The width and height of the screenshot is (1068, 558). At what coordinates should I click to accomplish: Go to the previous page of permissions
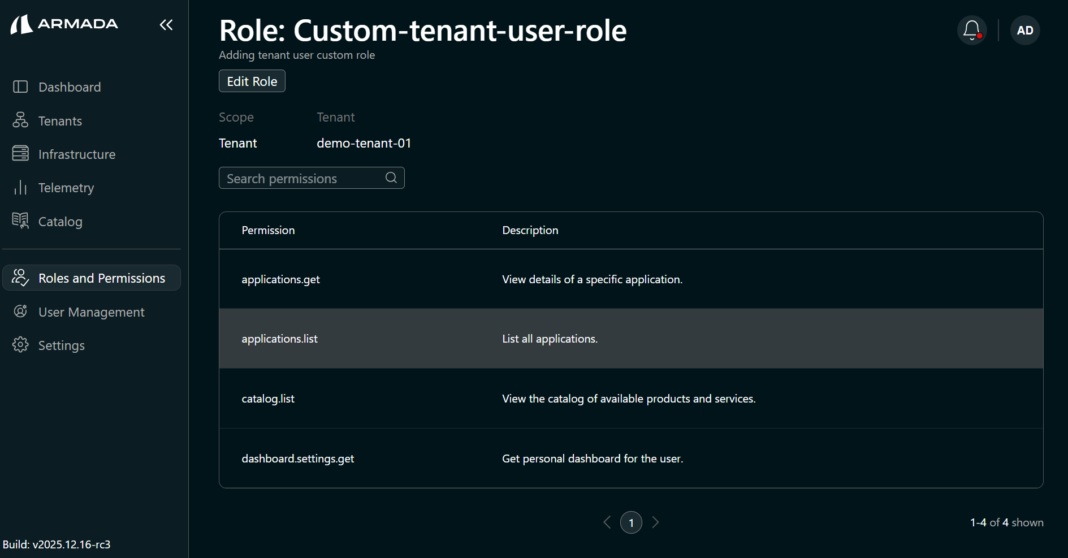tap(607, 522)
